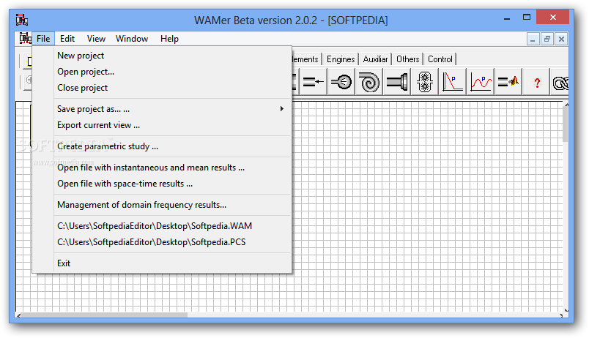
Task: Select the double rotor blower icon
Action: click(x=425, y=81)
